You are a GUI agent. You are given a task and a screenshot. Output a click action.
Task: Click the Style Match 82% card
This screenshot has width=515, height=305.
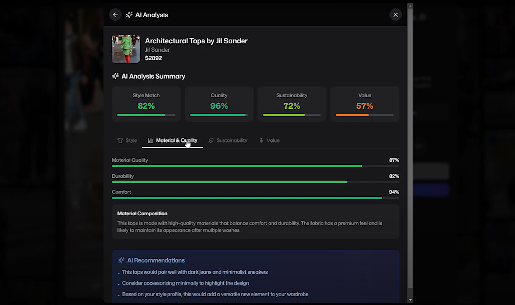pyautogui.click(x=146, y=104)
